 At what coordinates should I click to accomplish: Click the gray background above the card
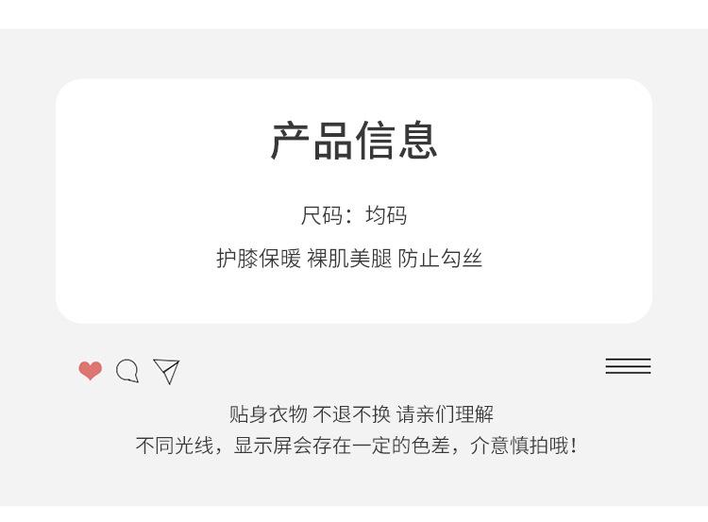click(354, 54)
